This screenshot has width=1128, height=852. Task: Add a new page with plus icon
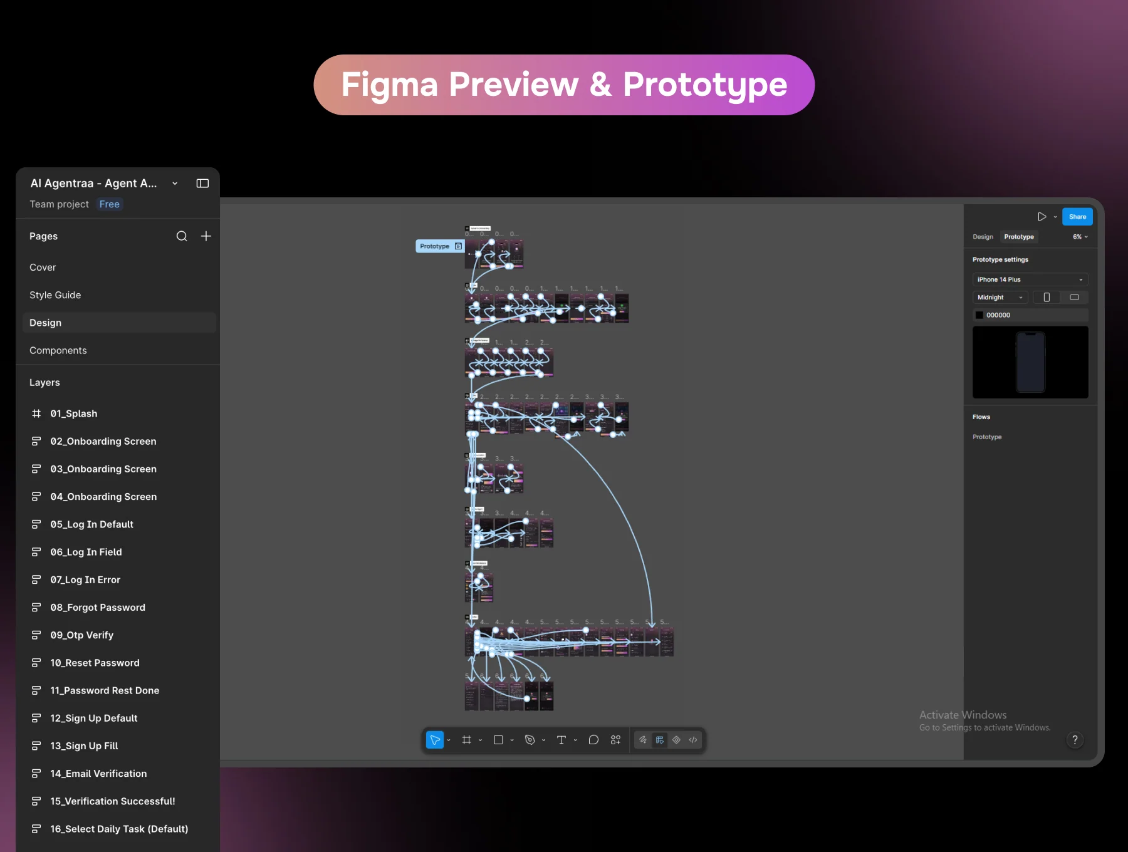(206, 236)
